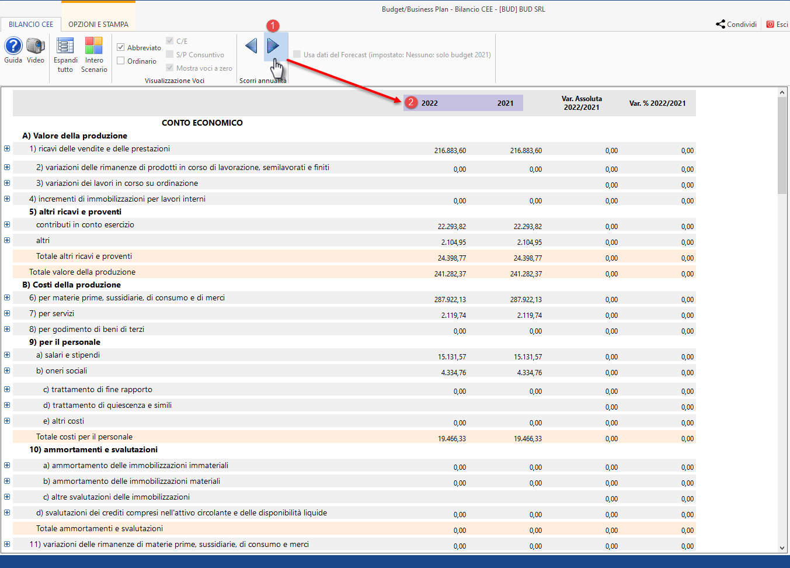Click the B) Costi della produzione heading
Screen dimensions: 790x568
pyautogui.click(x=72, y=285)
